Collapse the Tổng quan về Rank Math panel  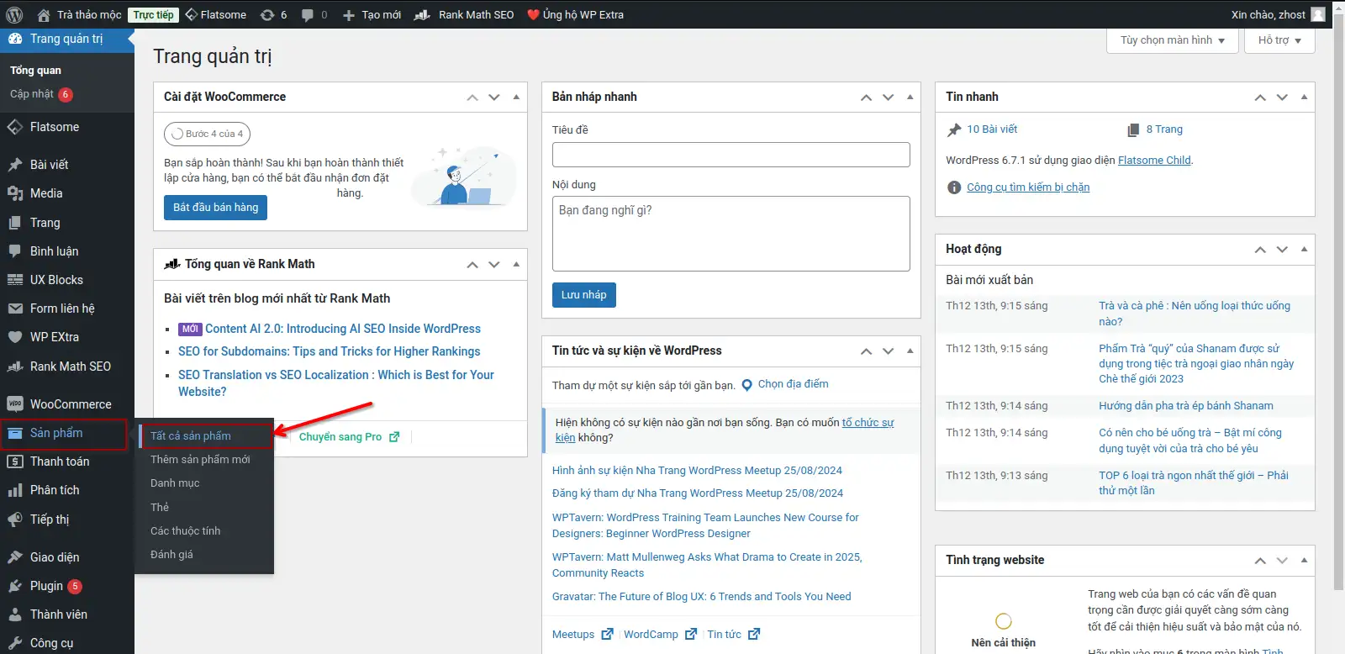(516, 264)
